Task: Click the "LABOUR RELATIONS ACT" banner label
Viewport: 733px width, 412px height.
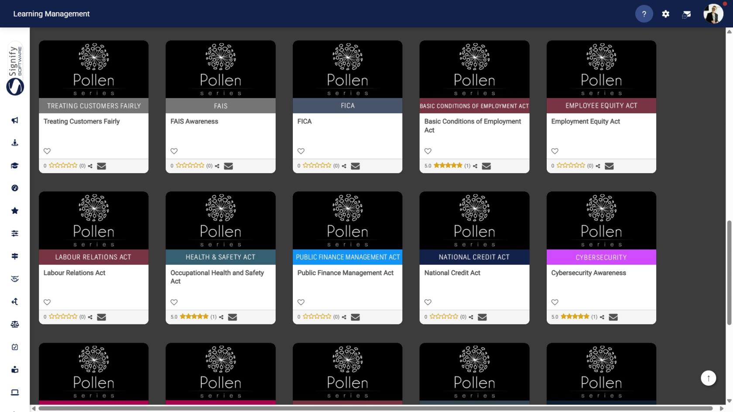Action: (93, 257)
